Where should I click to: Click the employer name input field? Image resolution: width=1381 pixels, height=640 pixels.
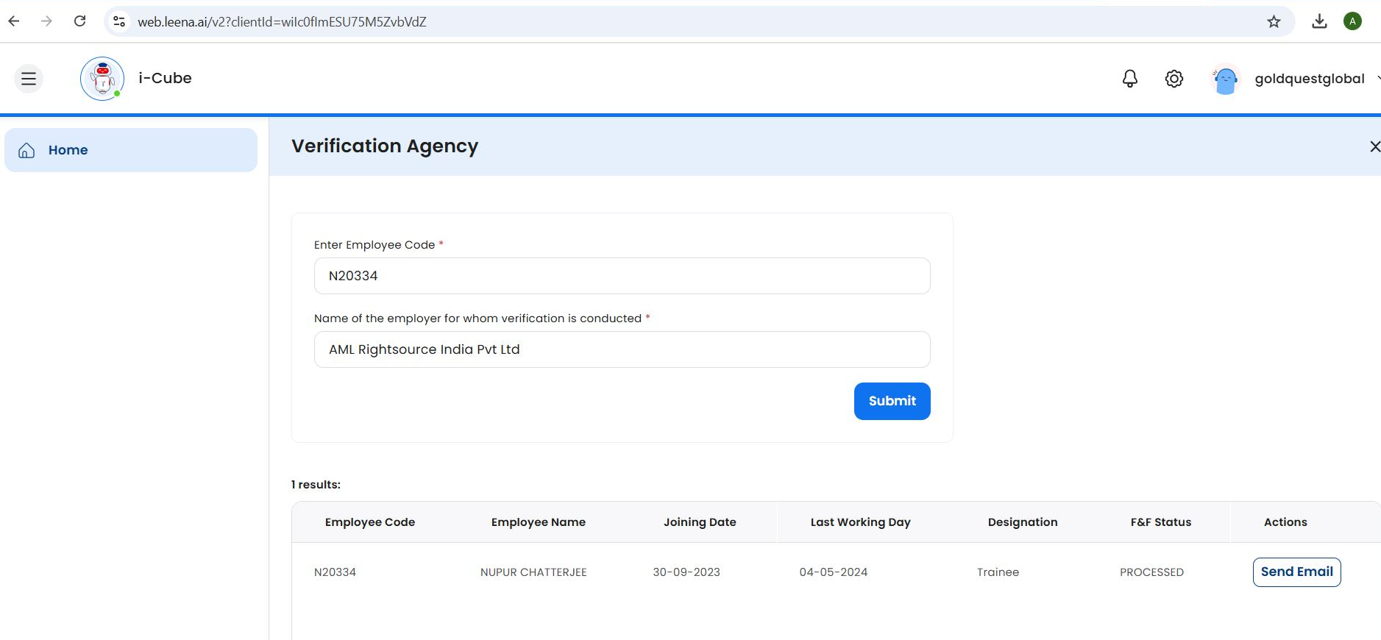point(622,349)
